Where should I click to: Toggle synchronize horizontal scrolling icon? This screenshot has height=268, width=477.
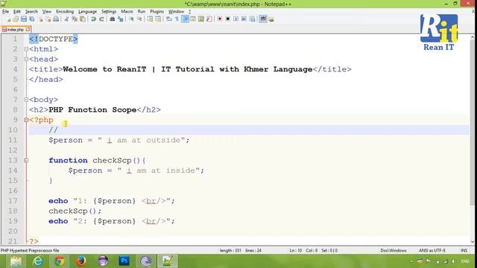point(158,19)
